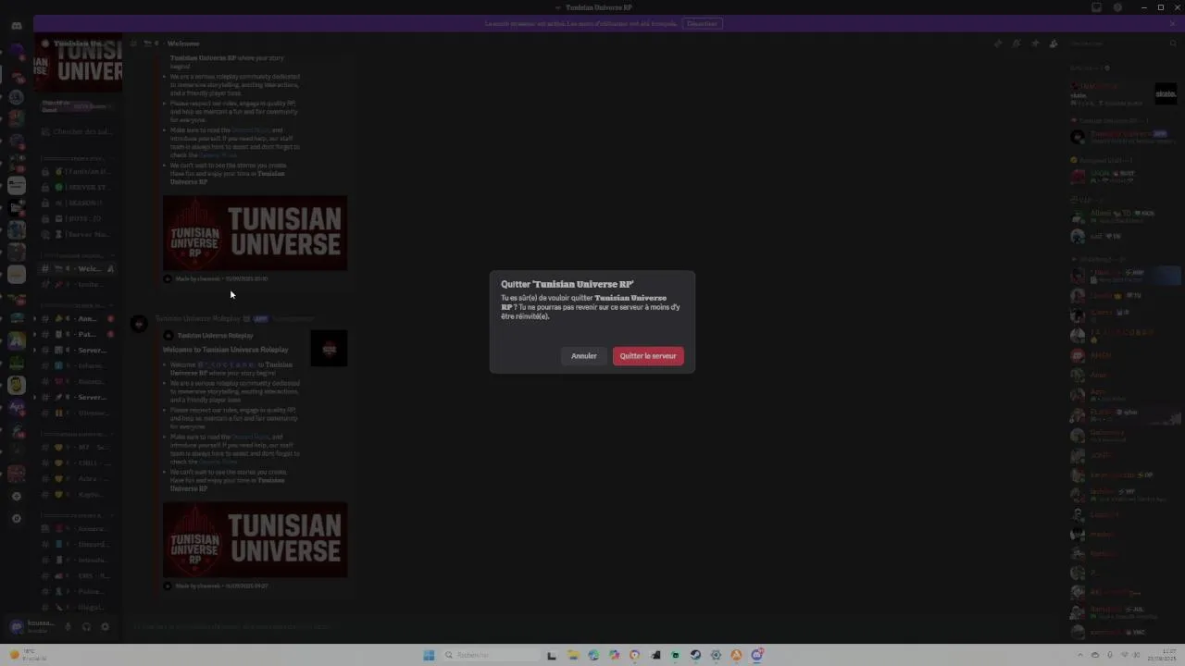
Task: Open the VLC cone icon in taskbar
Action: pos(736,655)
